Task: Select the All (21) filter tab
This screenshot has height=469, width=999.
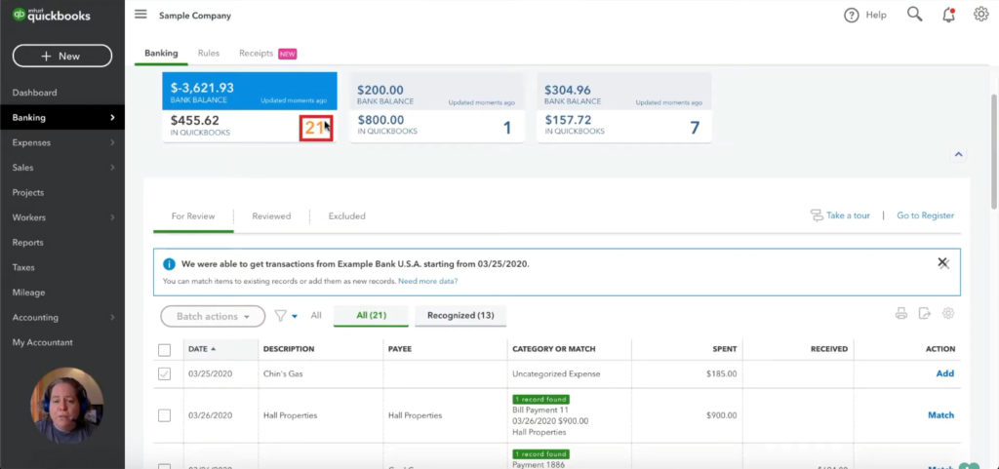Action: pos(371,315)
